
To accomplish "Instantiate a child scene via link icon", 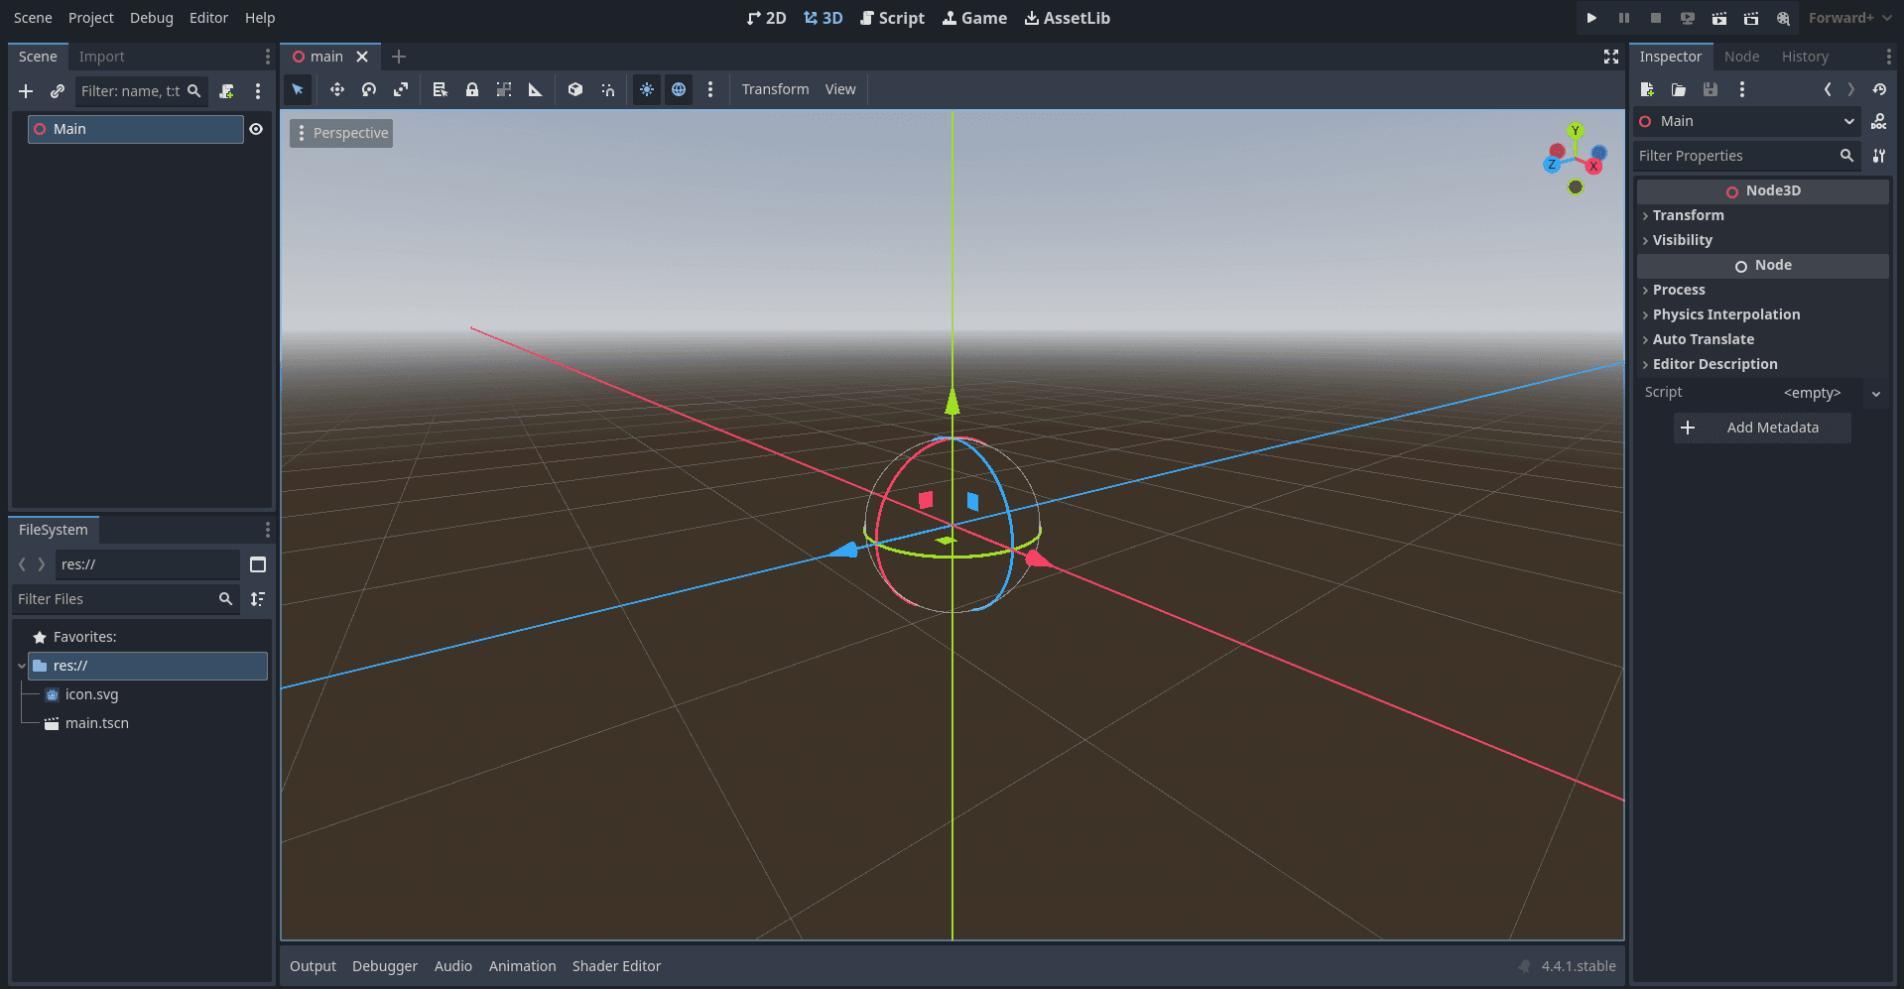I will (58, 91).
